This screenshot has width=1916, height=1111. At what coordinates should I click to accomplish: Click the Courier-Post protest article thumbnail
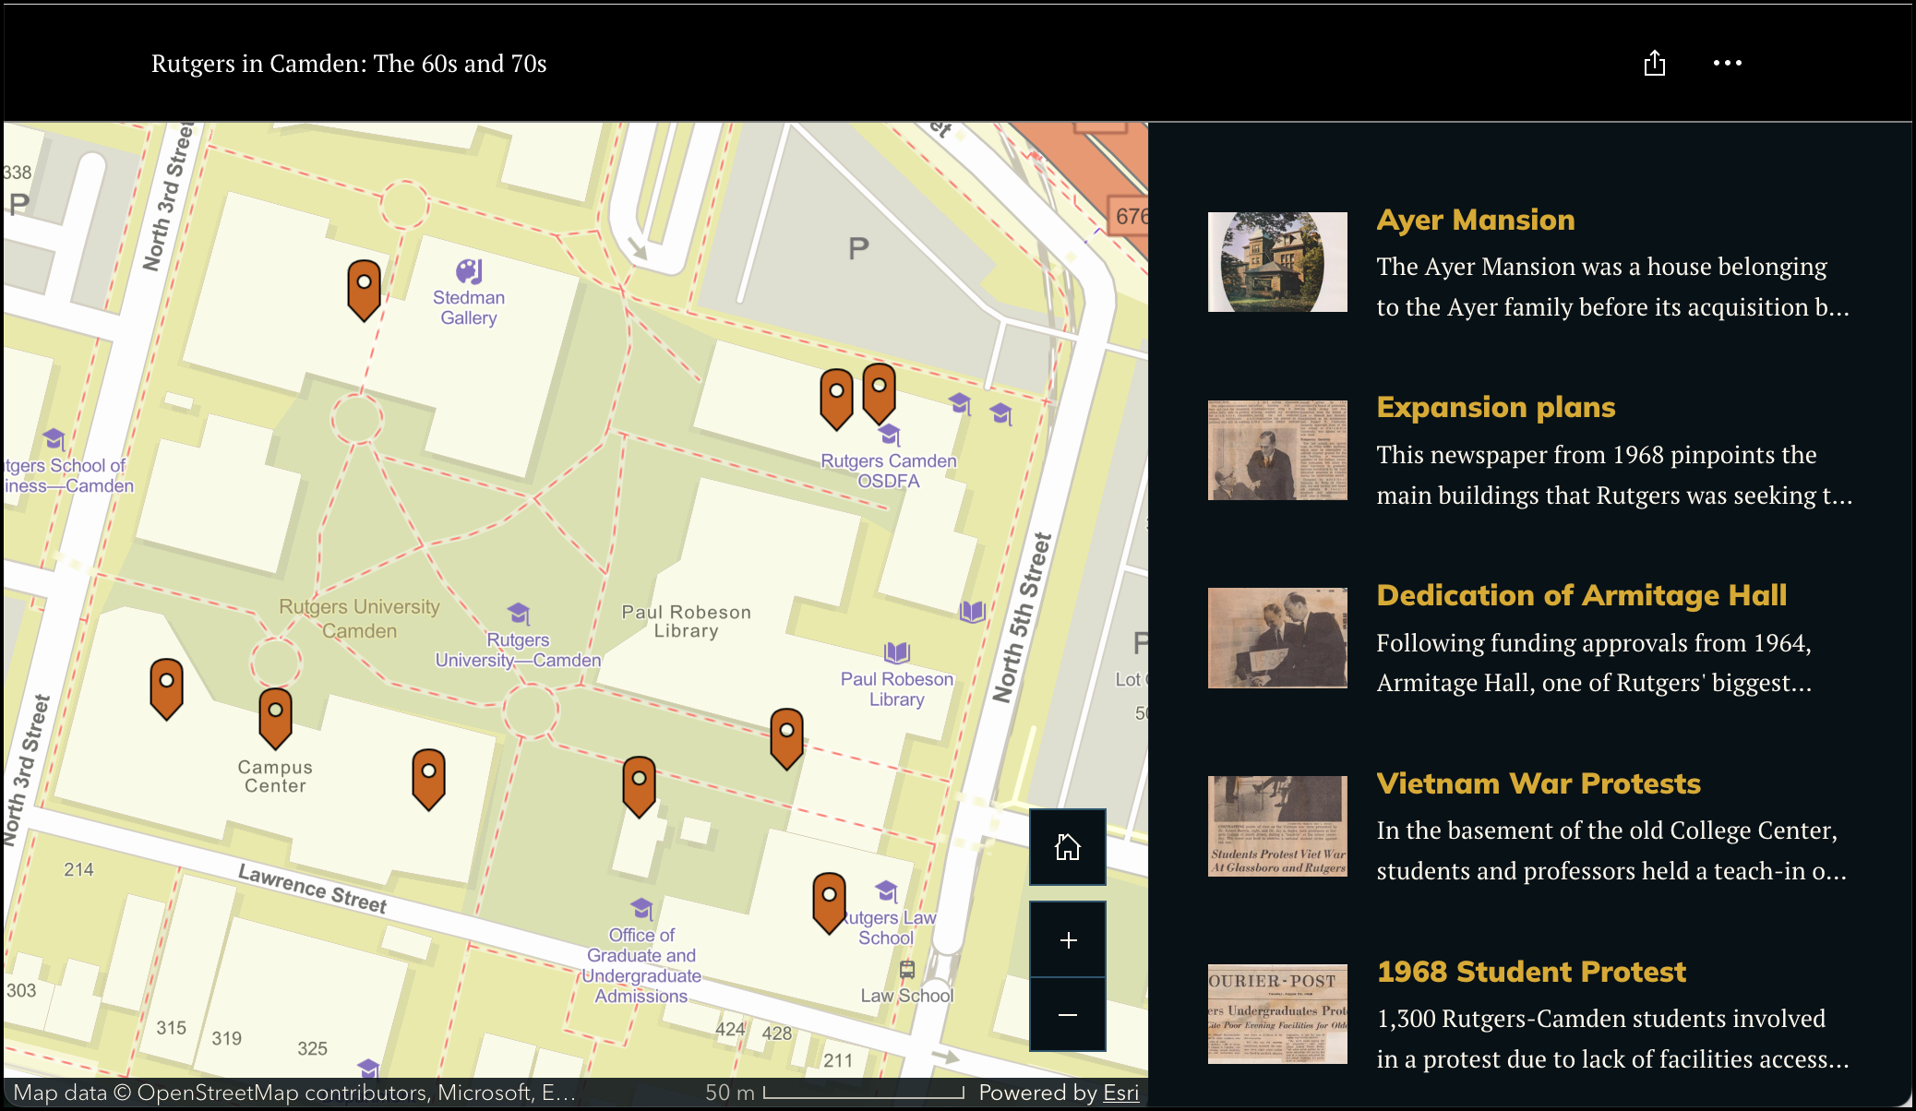pos(1277,1014)
